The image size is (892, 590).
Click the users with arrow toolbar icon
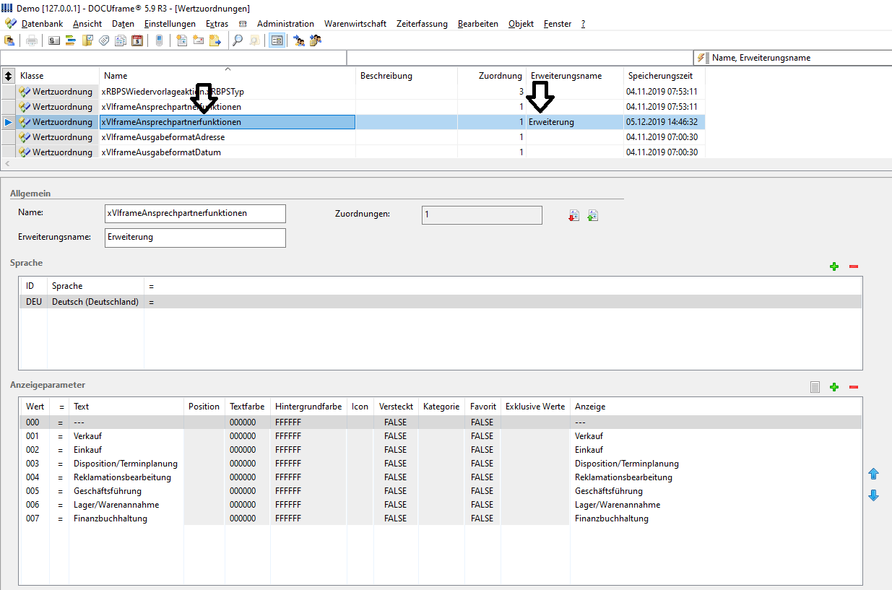[298, 40]
